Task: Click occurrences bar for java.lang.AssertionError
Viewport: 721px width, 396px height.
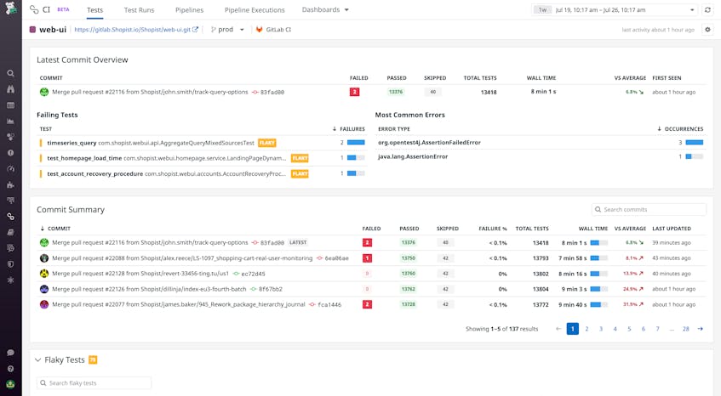Action: click(x=694, y=156)
